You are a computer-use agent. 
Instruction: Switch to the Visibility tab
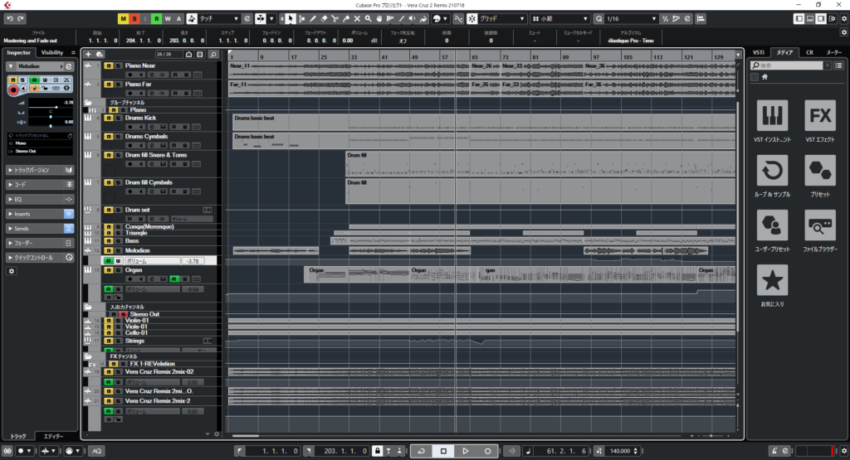coord(52,52)
